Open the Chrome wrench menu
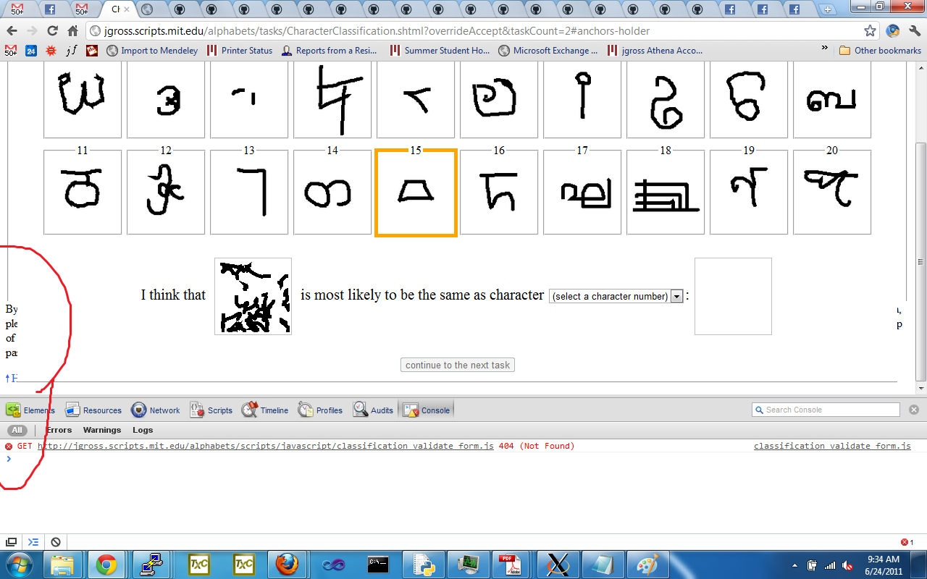Image resolution: width=927 pixels, height=579 pixels. tap(914, 31)
